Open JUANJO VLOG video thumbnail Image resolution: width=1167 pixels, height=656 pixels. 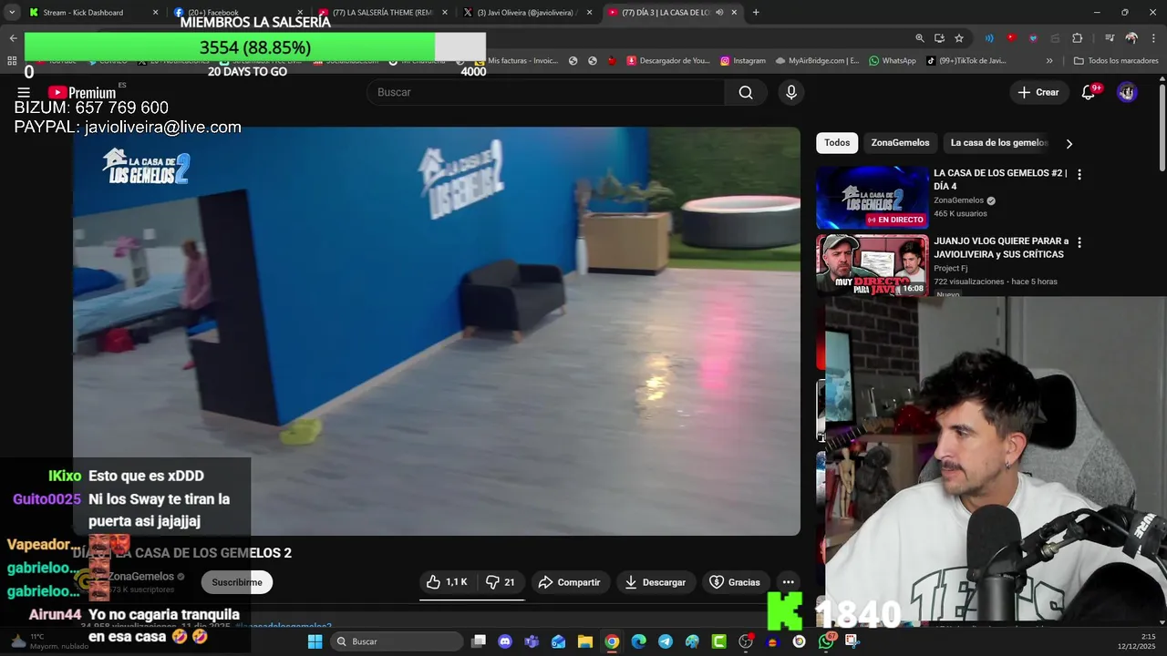pyautogui.click(x=873, y=265)
